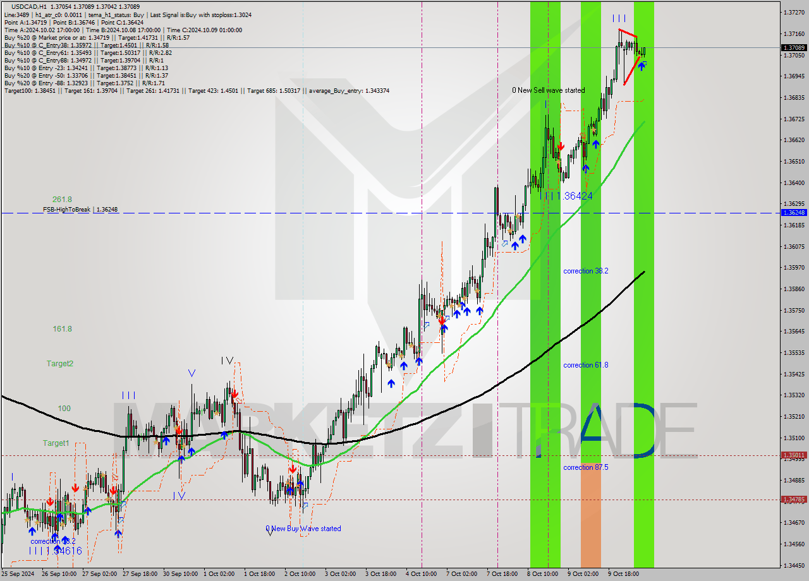Click the red sell arrow below 'New Sell wave started'

561,147
